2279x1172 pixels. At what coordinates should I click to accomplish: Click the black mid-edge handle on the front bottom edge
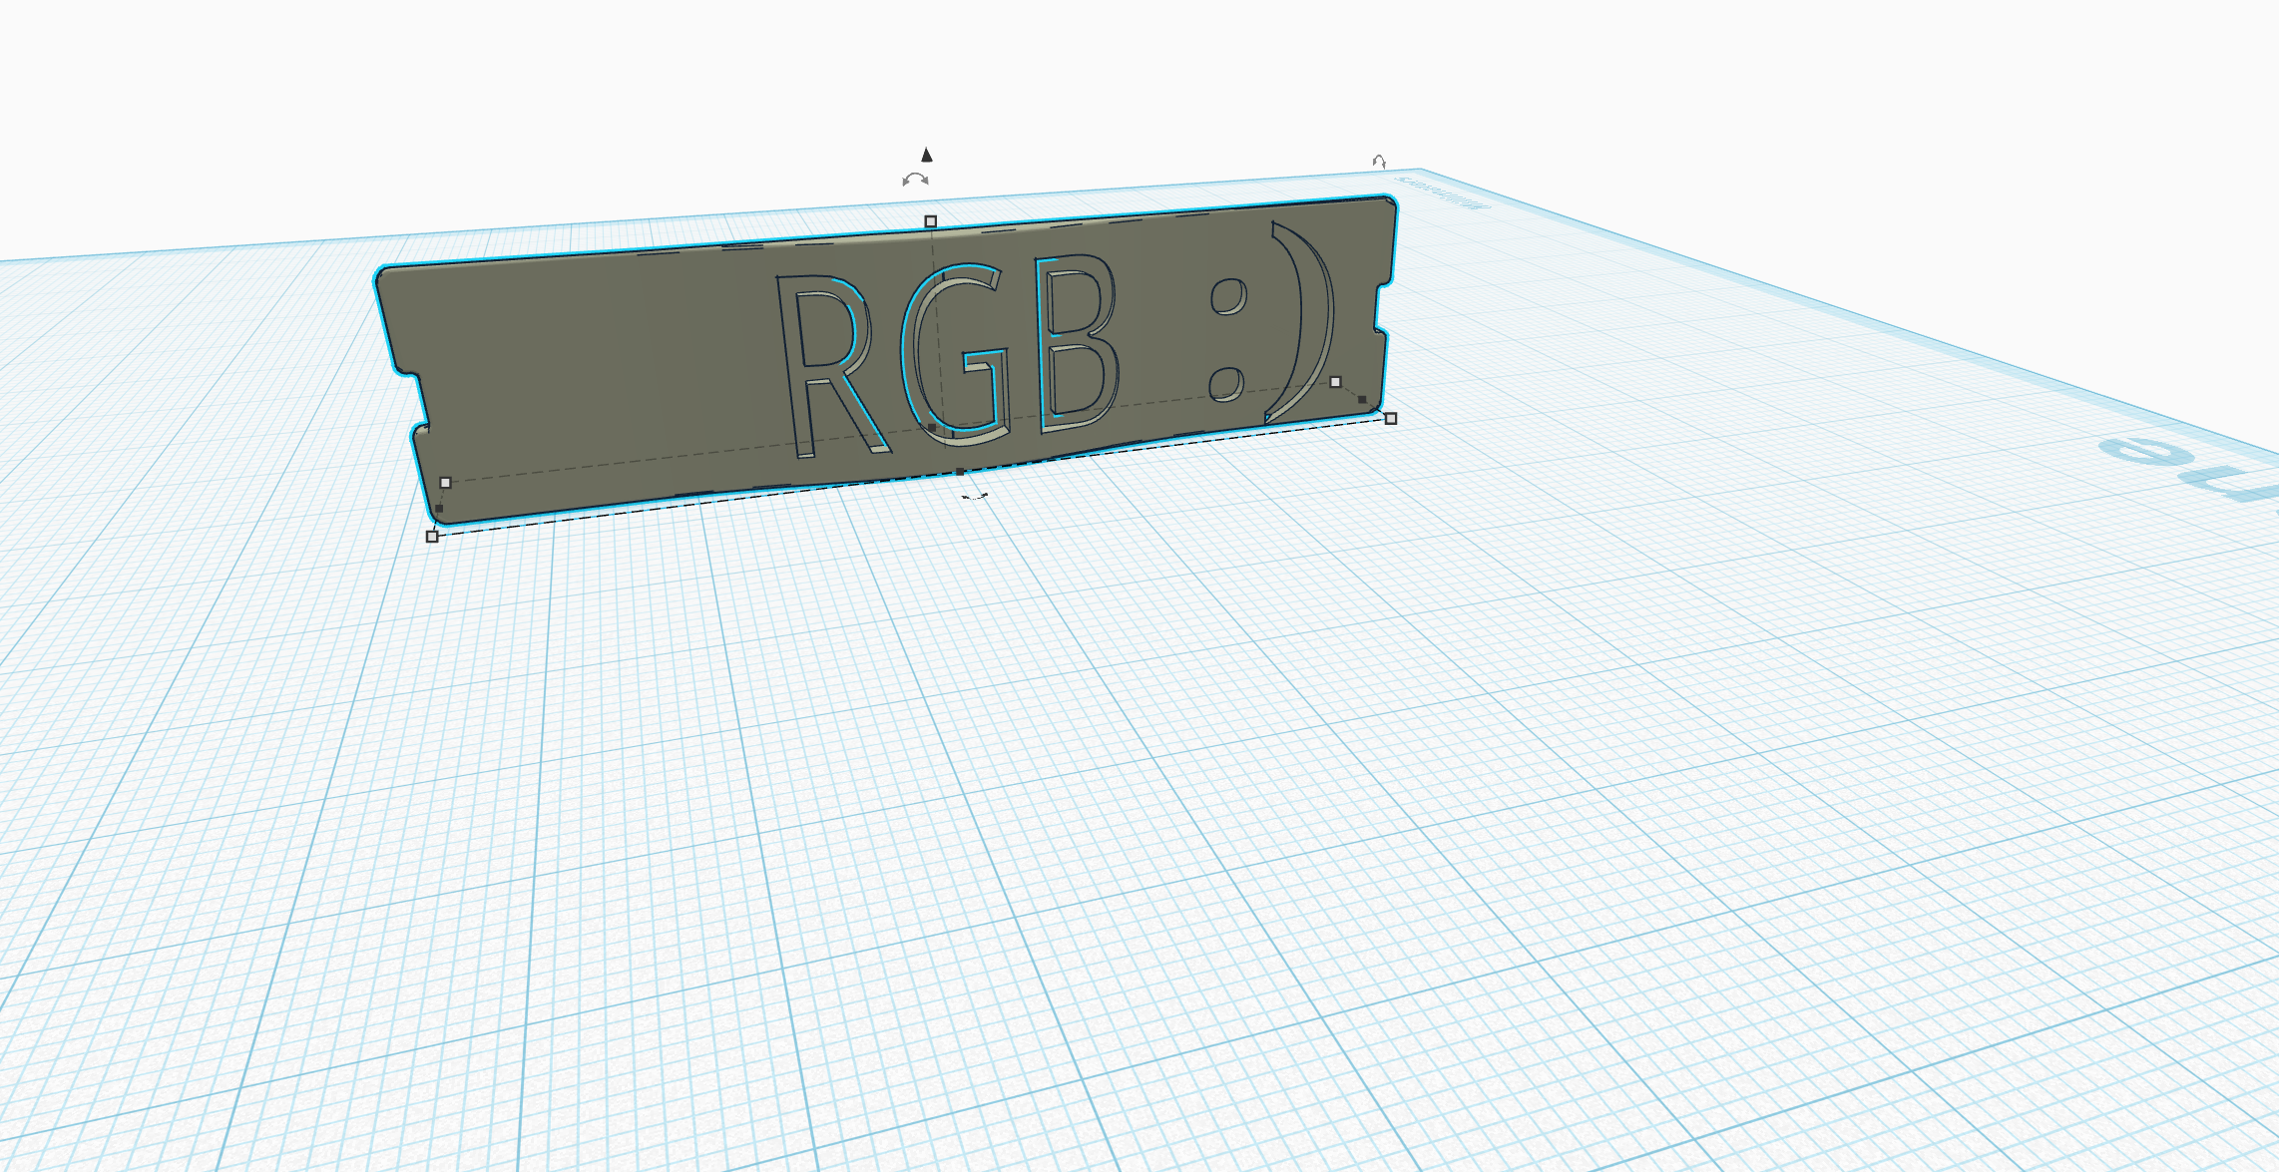tap(961, 472)
